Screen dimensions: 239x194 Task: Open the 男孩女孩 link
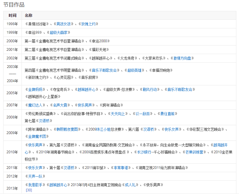(x=63, y=24)
